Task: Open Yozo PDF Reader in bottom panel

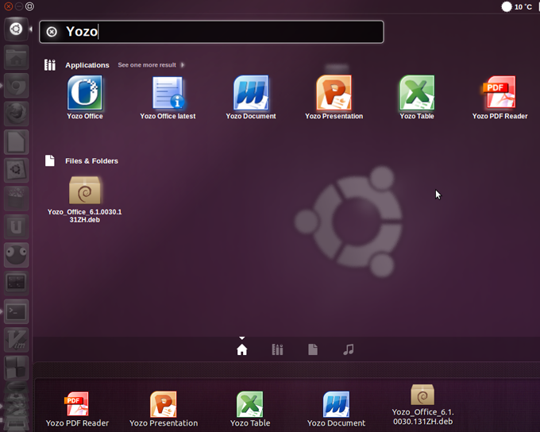Action: click(x=77, y=409)
